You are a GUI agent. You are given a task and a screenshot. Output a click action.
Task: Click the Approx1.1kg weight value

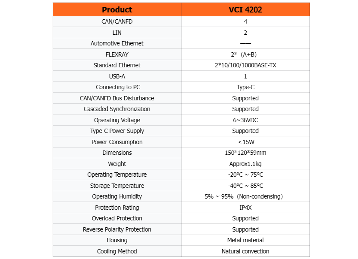coord(245,164)
